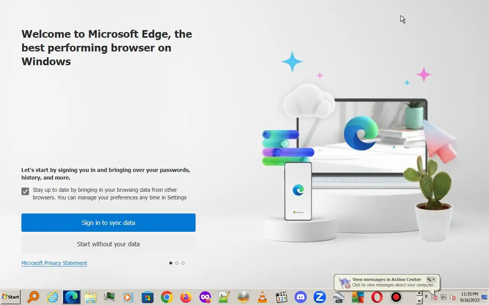
Task: Open the purple mask taskbar icon
Action: click(x=205, y=297)
